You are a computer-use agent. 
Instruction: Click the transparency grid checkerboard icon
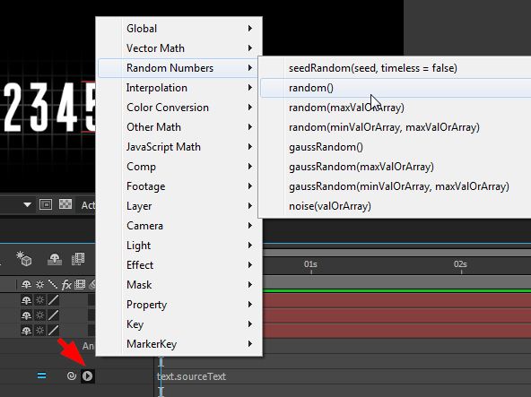(x=65, y=204)
